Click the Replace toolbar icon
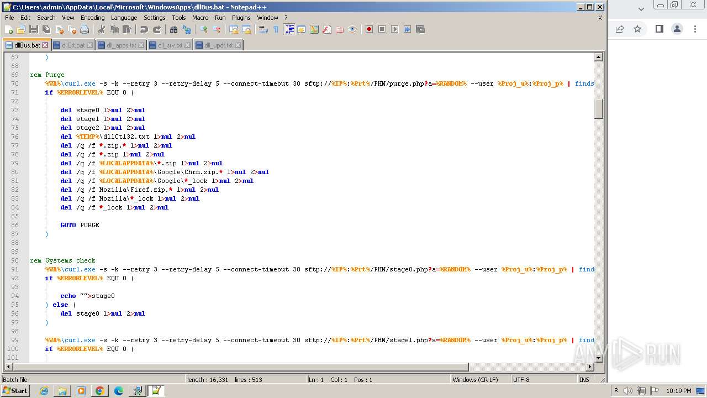The width and height of the screenshot is (707, 398). (187, 29)
